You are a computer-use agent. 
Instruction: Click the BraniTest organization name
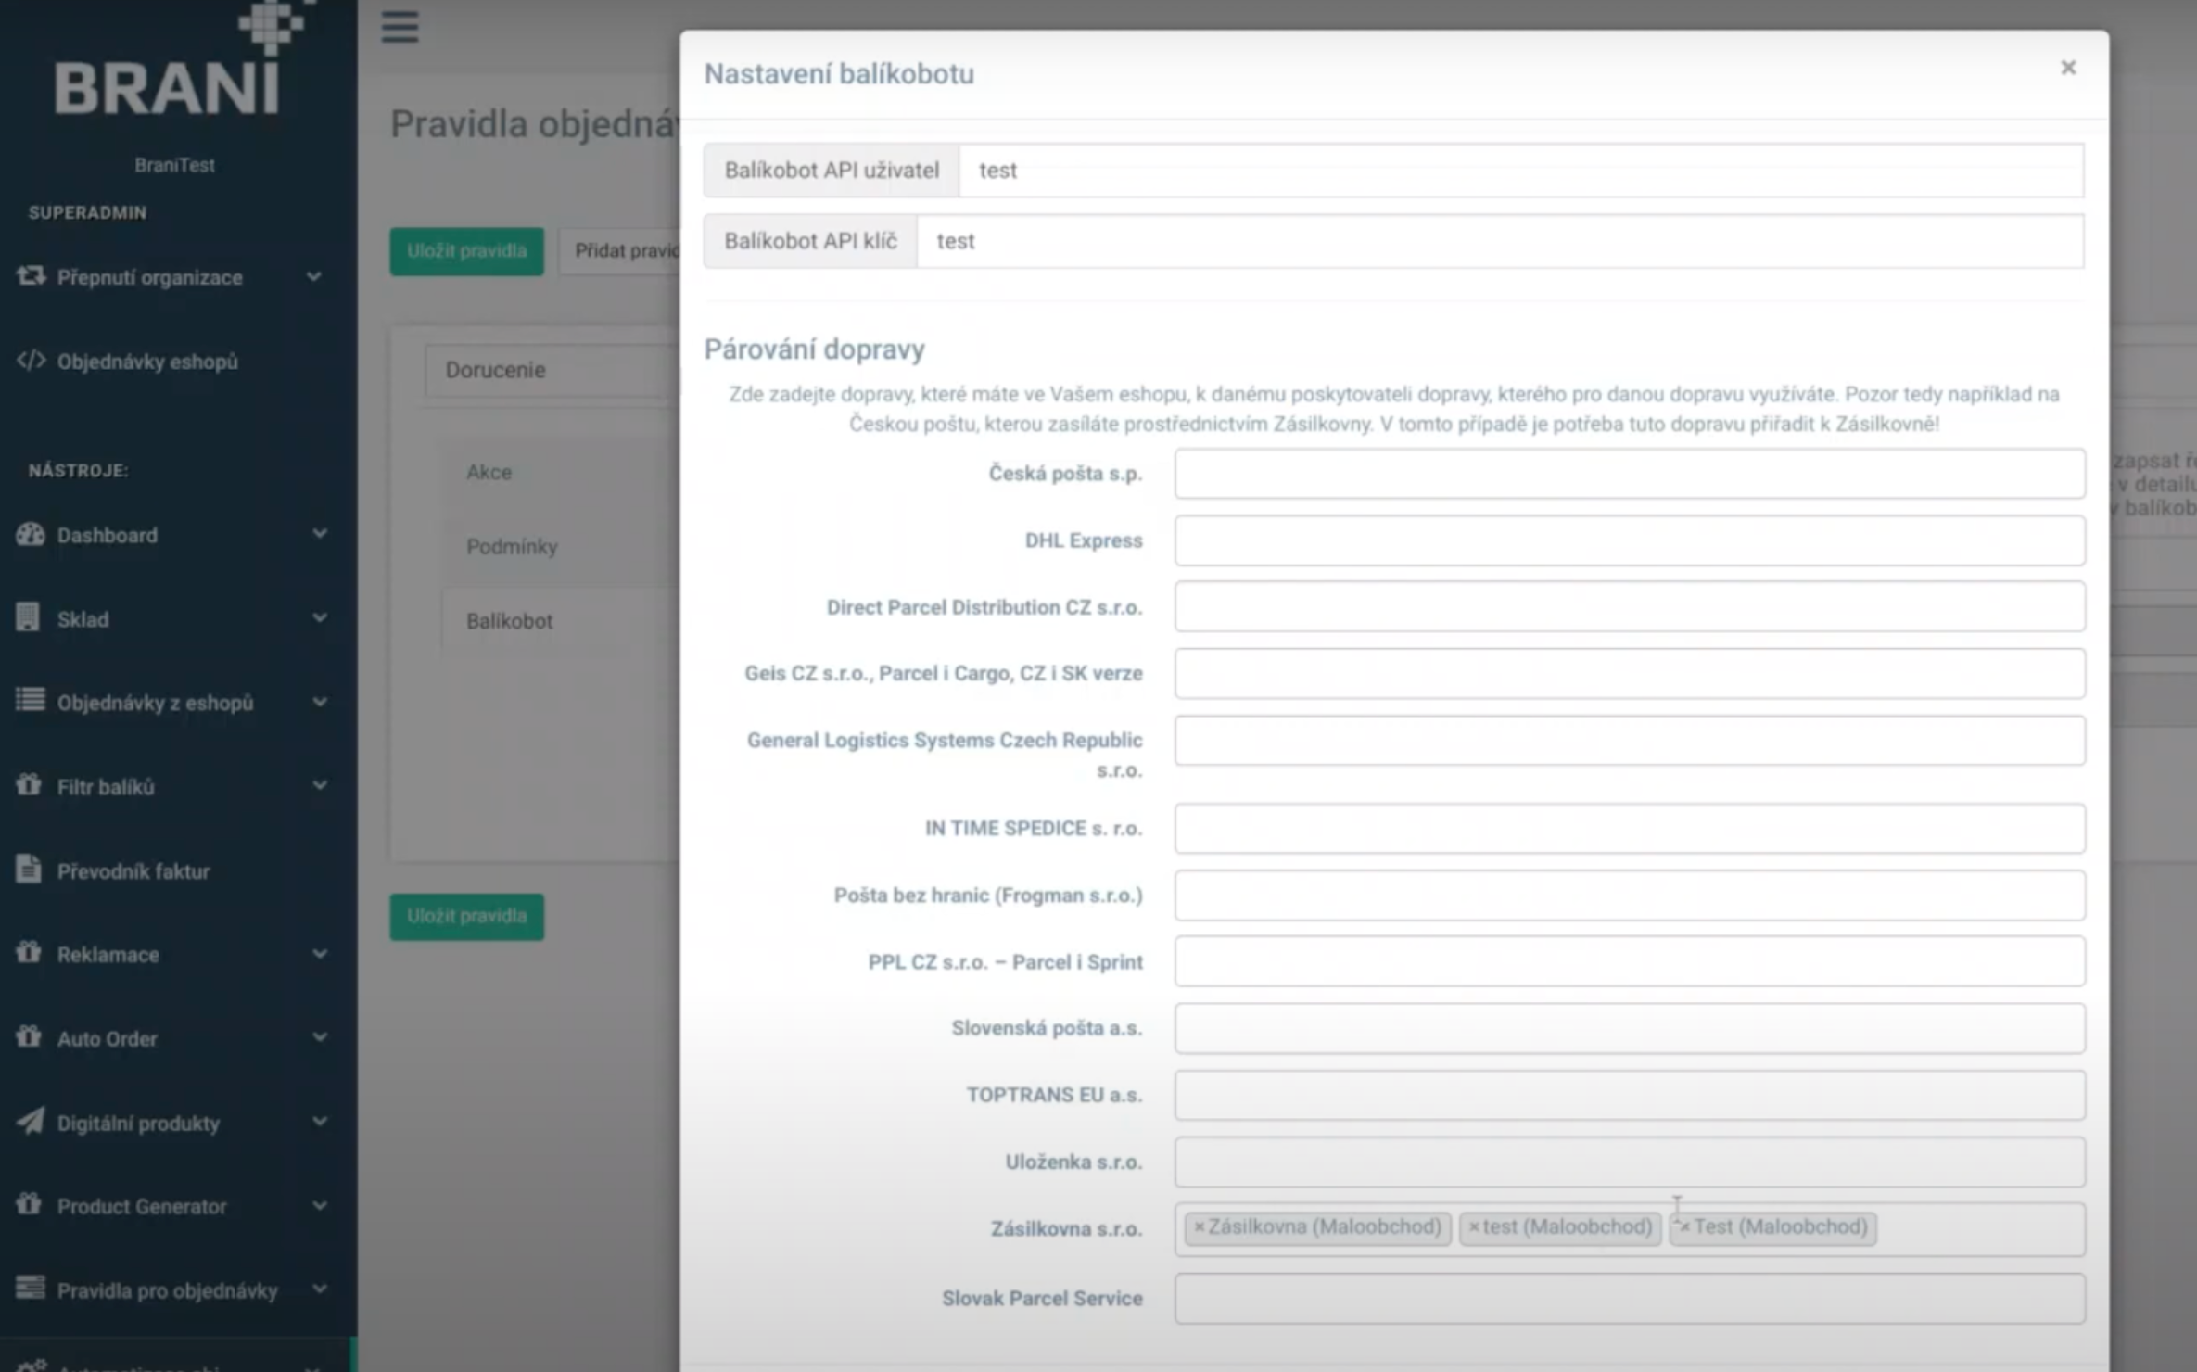point(174,165)
